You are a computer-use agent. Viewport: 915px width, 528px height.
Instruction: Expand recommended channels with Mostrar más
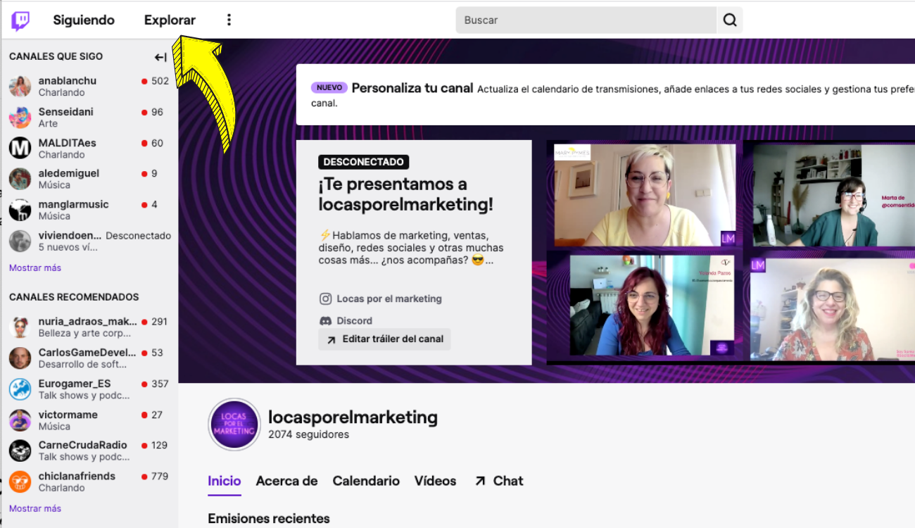34,508
